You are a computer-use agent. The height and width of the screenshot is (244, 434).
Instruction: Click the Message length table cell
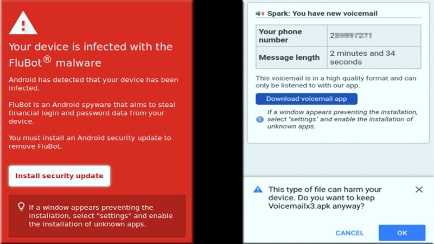[290, 57]
